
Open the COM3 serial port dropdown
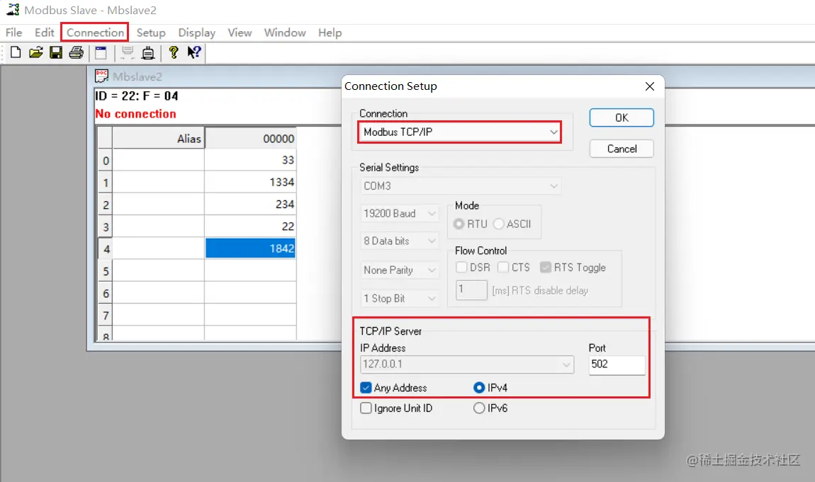point(461,185)
